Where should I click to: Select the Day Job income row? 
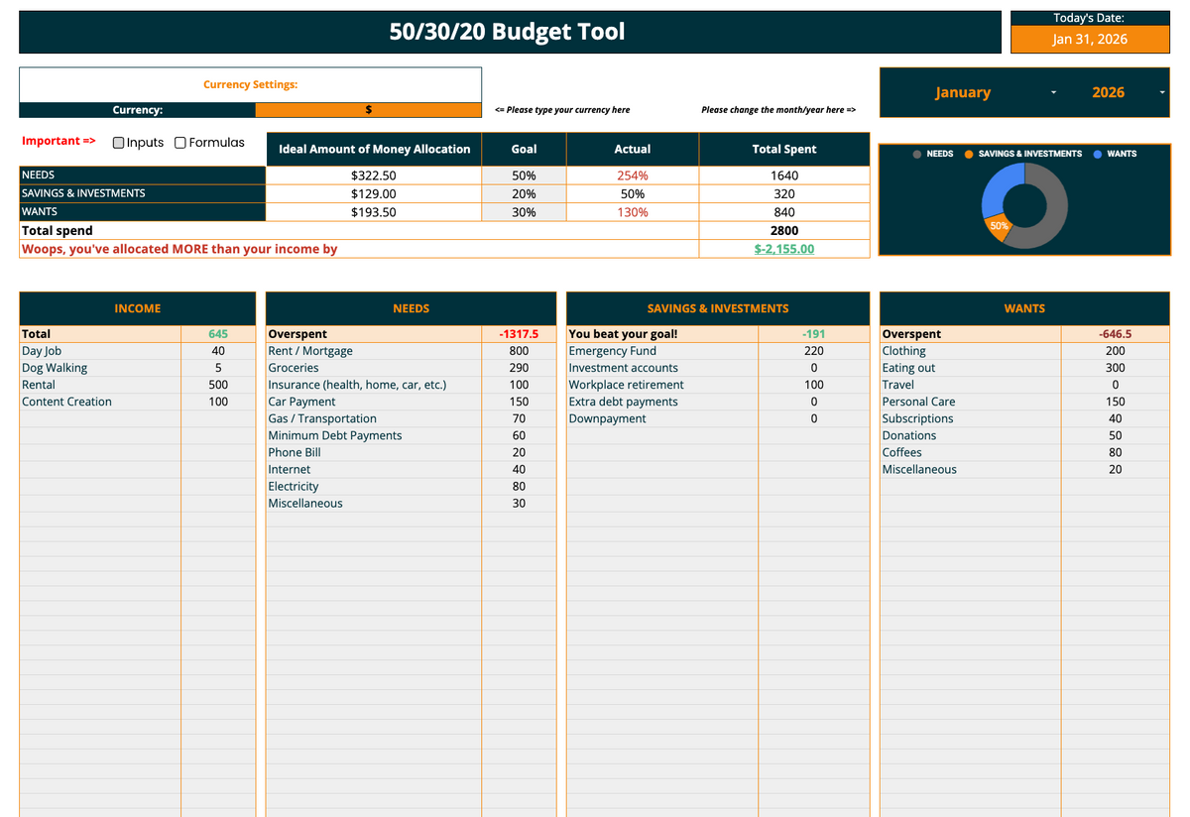click(138, 351)
